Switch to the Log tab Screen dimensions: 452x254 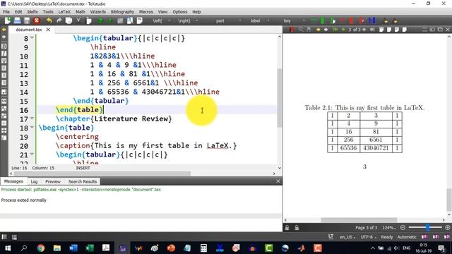tap(35, 181)
